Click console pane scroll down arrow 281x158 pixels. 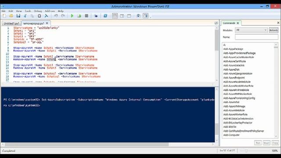coord(216,140)
